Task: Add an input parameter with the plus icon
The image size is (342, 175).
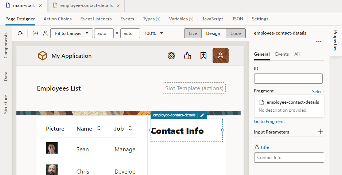Action: (320, 132)
